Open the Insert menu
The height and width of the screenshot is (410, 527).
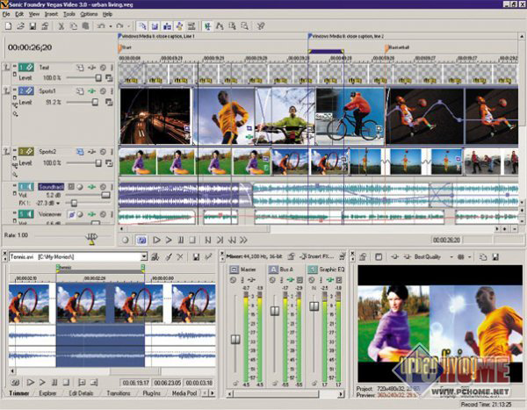click(51, 14)
